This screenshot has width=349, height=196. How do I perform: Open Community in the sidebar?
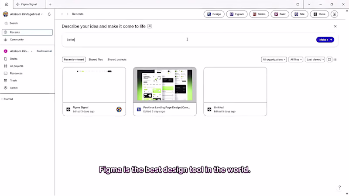pos(27,40)
